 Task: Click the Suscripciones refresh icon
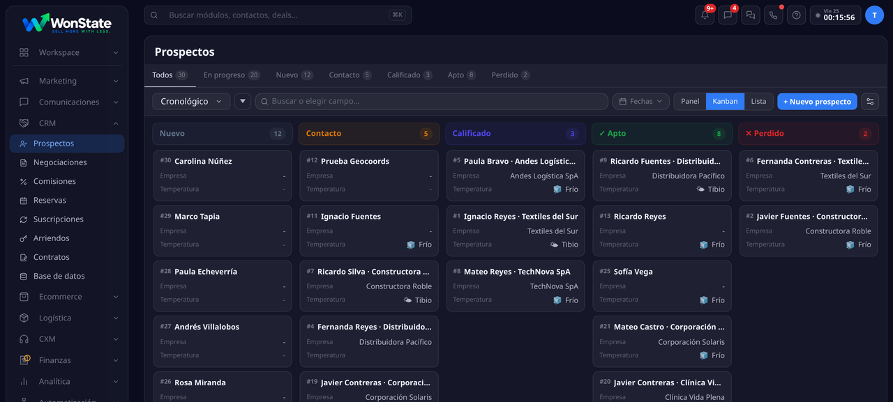(x=24, y=219)
